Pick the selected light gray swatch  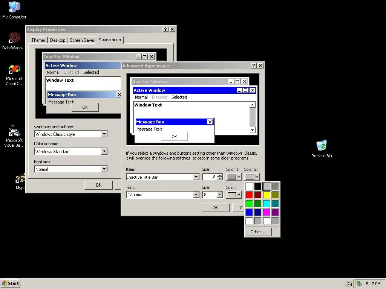267,186
